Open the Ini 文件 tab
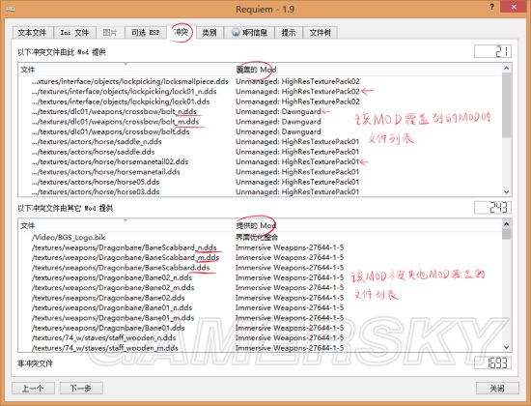The width and height of the screenshot is (531, 406). tap(74, 33)
